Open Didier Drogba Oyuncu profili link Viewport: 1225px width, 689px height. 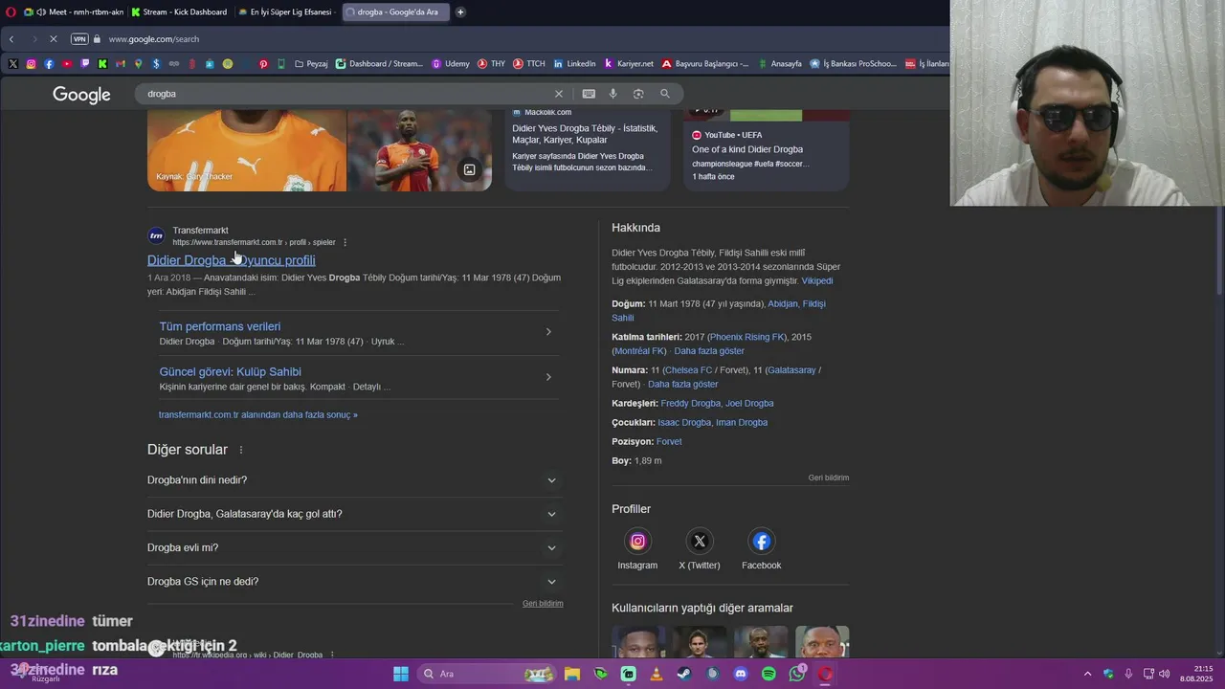(232, 260)
